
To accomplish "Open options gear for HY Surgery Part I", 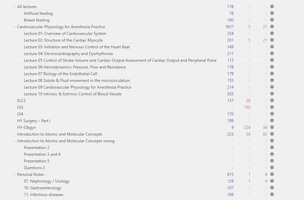I will click(x=272, y=121).
